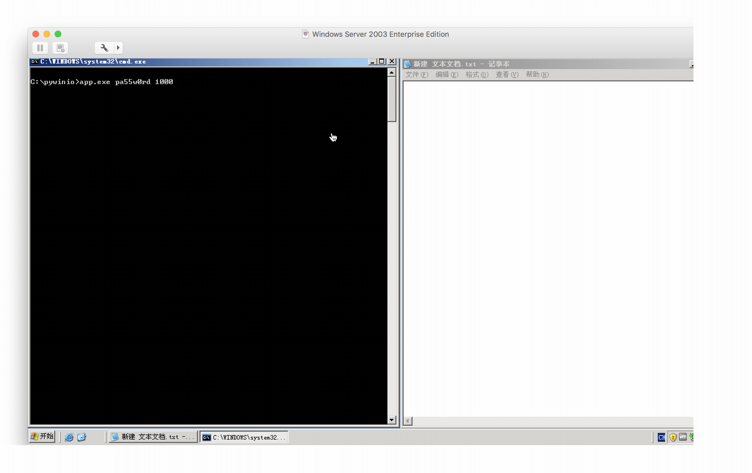Open the VM snapshot manager icon
The width and height of the screenshot is (752, 473).
(x=60, y=48)
